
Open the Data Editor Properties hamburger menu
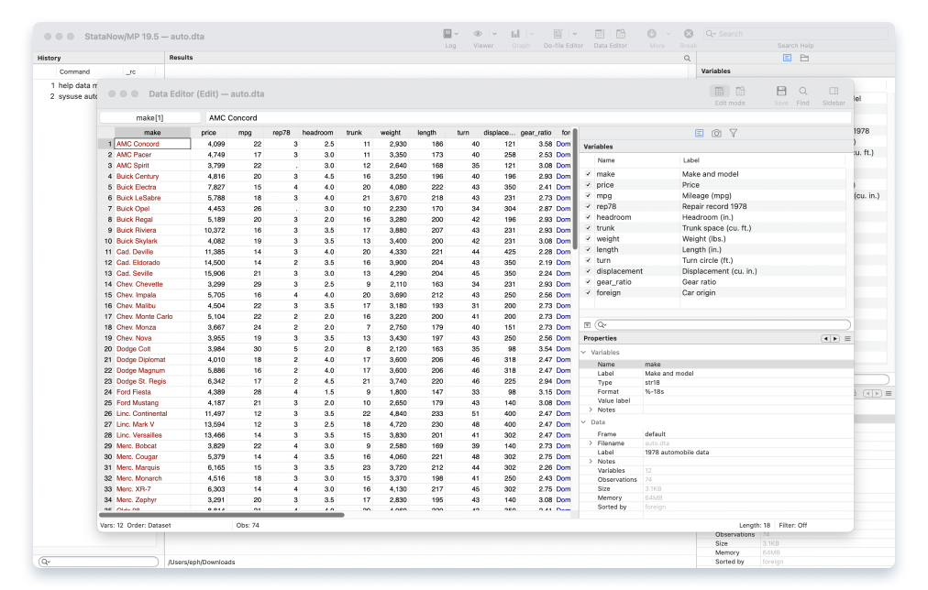(847, 339)
